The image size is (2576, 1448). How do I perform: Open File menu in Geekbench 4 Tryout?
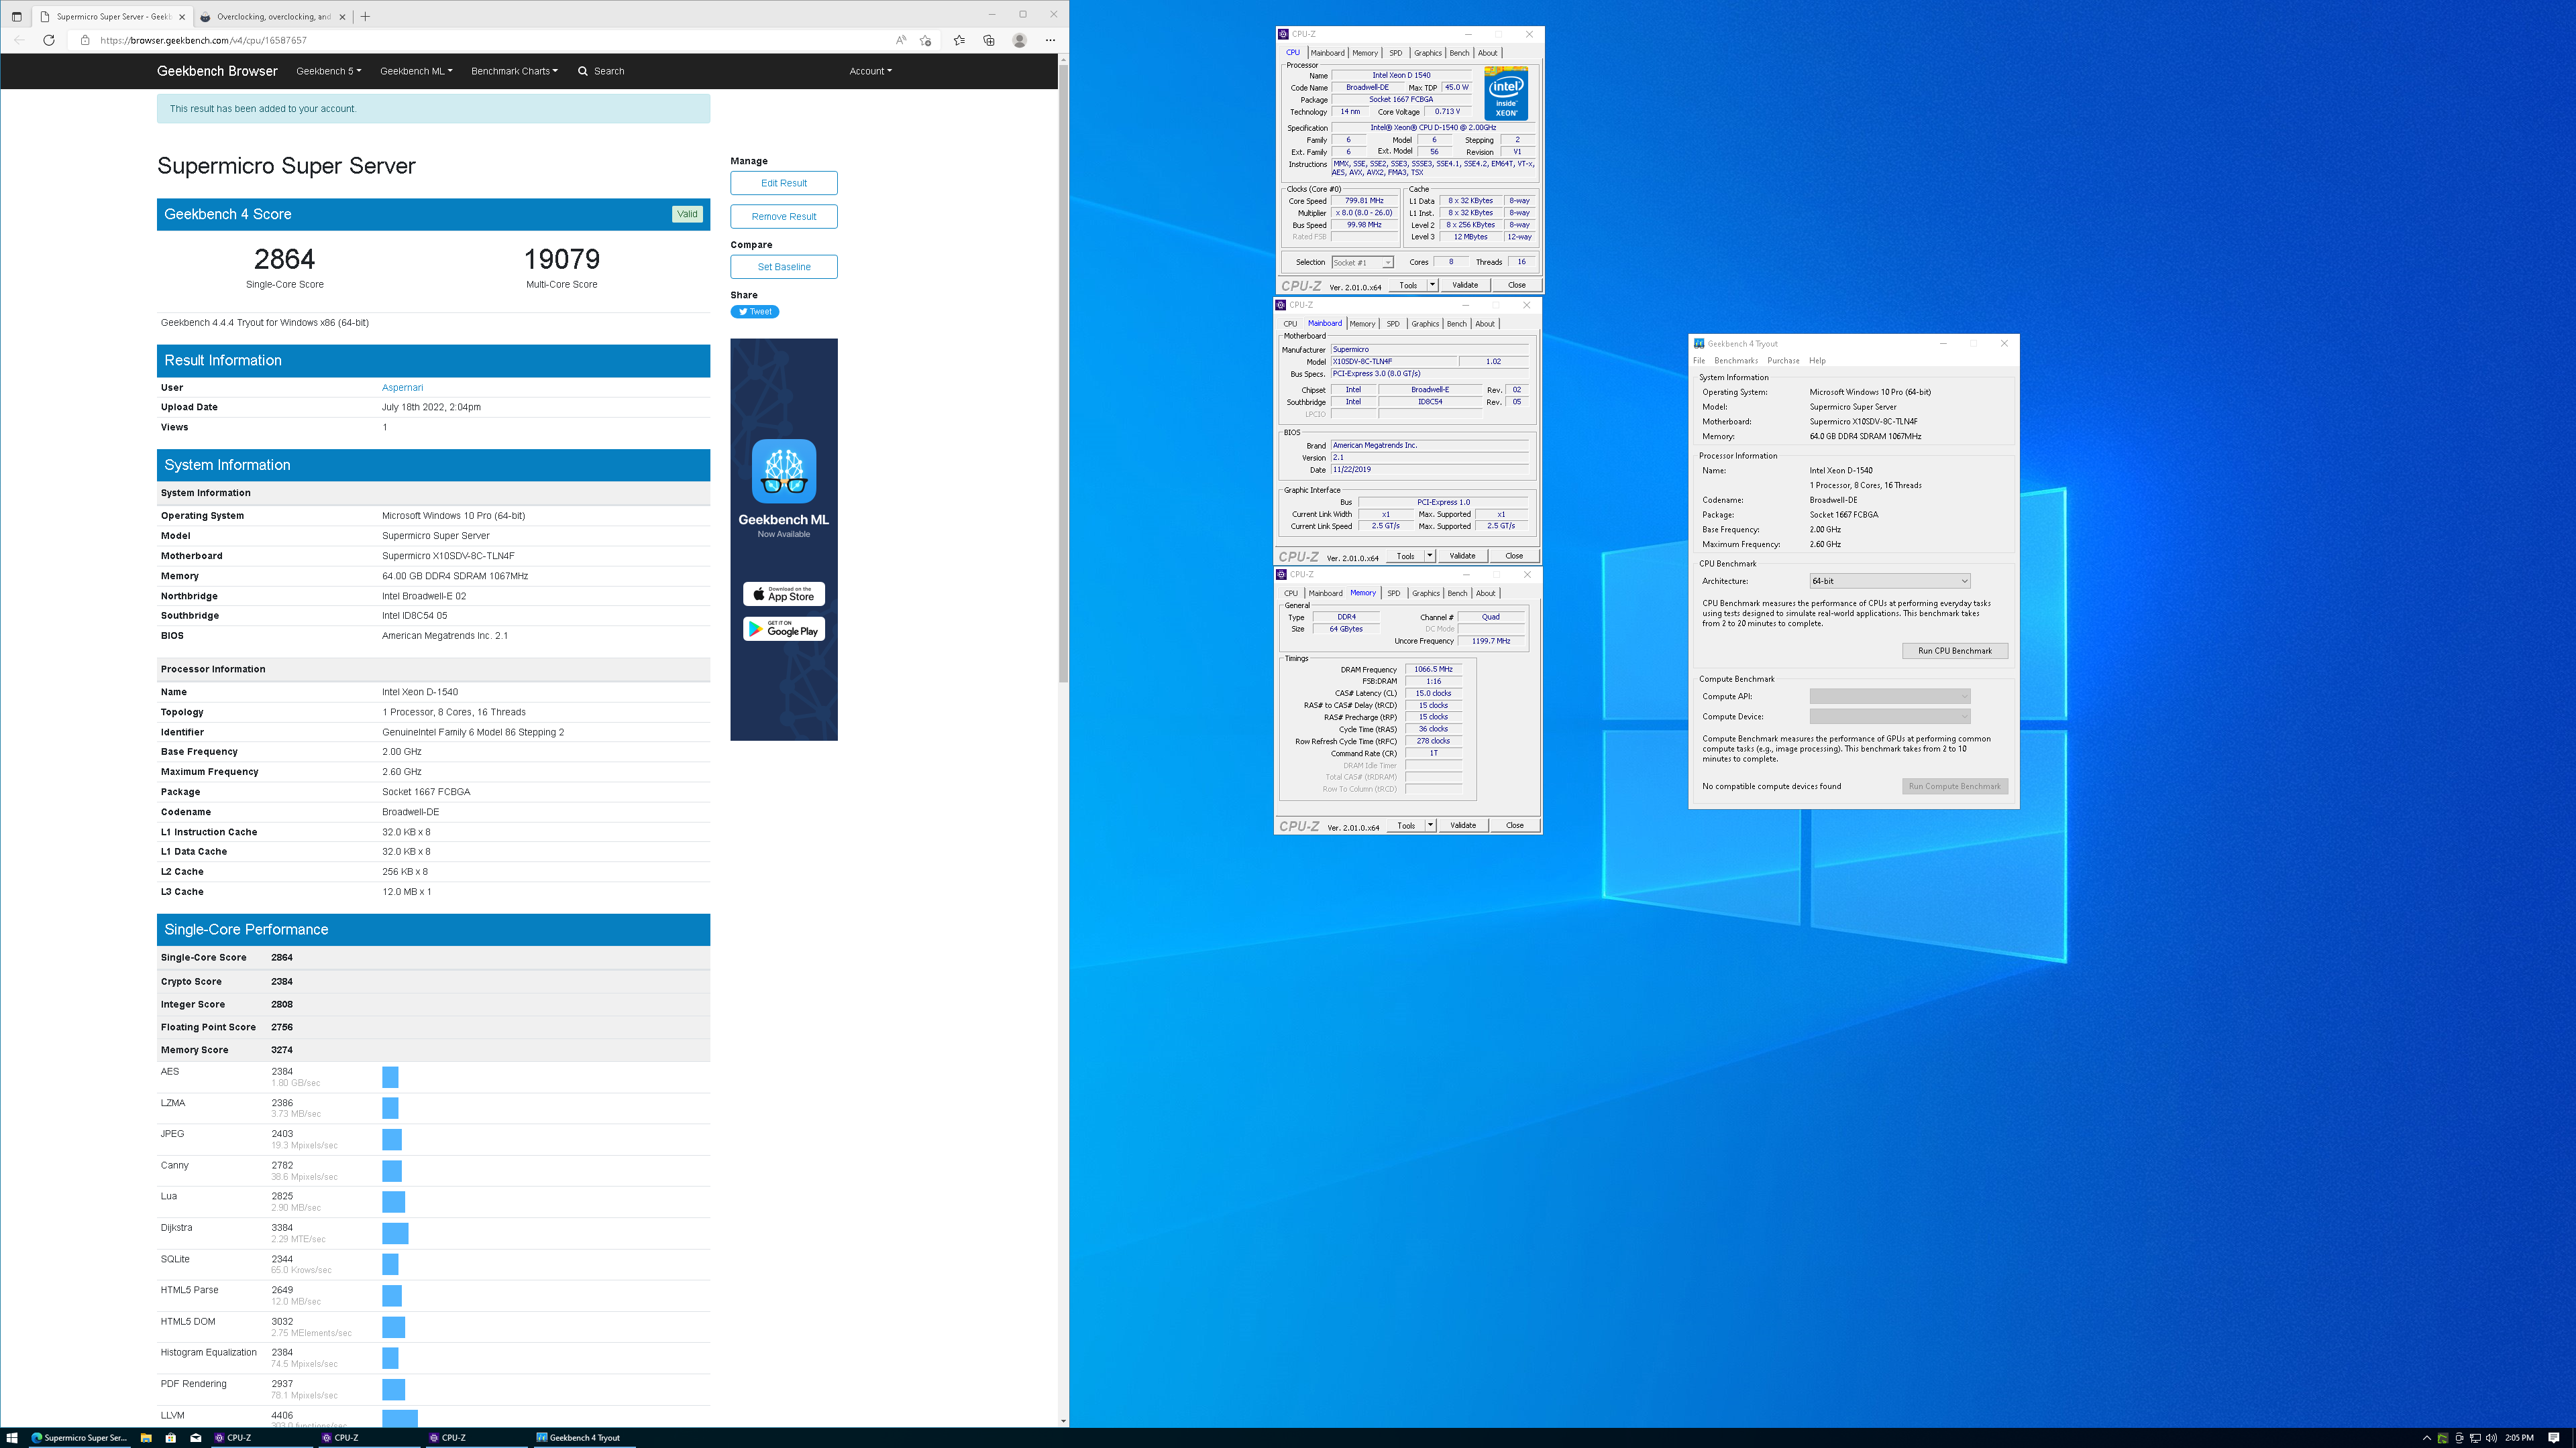tap(1699, 361)
